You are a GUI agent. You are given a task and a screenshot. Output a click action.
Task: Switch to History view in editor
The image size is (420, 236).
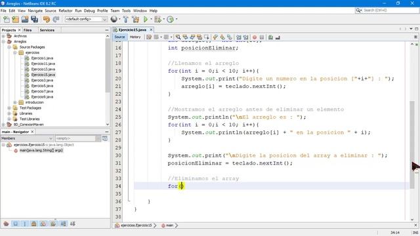coord(135,37)
